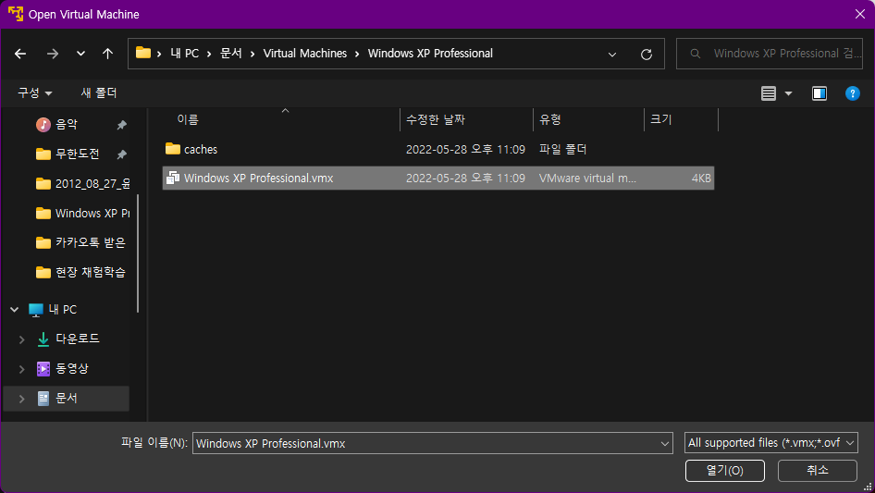The width and height of the screenshot is (875, 493).
Task: Expand chevron after 문서 breadcrumb
Action: click(253, 55)
